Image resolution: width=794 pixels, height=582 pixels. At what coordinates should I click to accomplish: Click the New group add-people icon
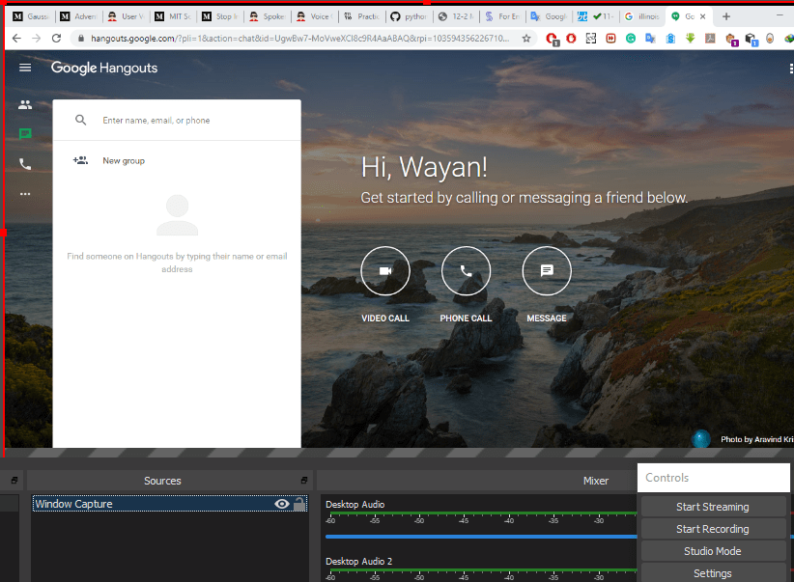[x=80, y=160]
